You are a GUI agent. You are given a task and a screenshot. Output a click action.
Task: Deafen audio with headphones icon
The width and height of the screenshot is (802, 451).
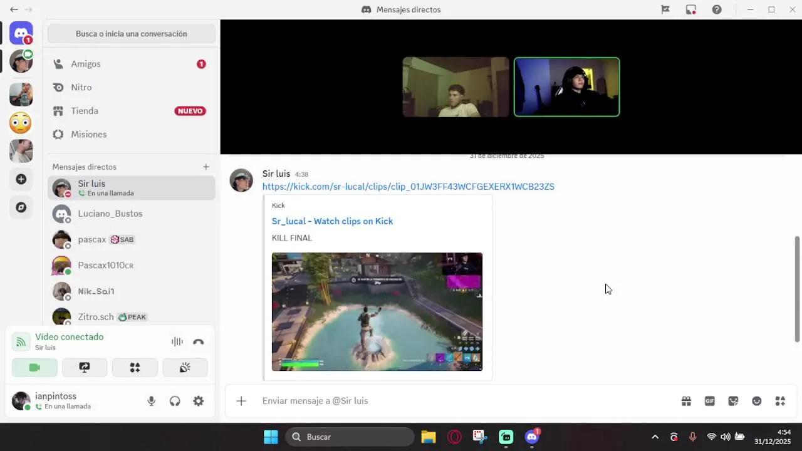tap(175, 401)
